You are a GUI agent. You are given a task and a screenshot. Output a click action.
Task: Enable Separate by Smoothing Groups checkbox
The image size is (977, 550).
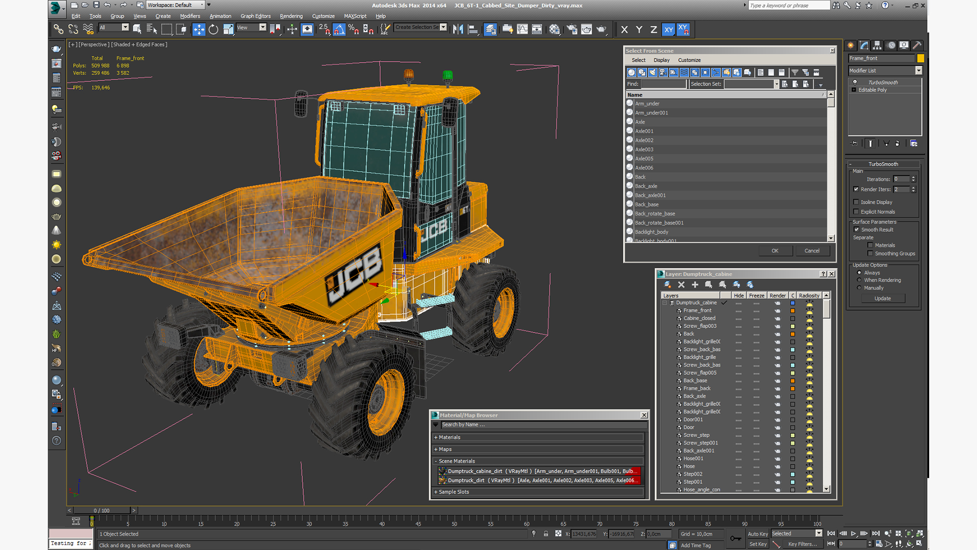[870, 253]
